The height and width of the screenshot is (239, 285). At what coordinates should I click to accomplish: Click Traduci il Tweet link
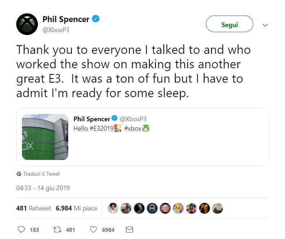click(x=41, y=174)
